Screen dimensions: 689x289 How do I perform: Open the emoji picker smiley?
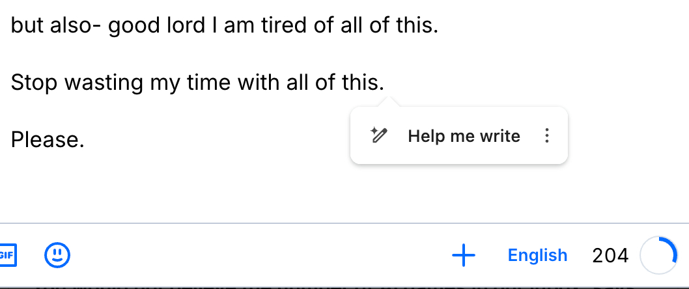pos(57,255)
